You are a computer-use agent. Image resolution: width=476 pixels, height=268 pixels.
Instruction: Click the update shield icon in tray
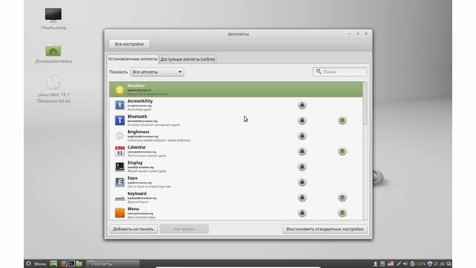click(430, 264)
